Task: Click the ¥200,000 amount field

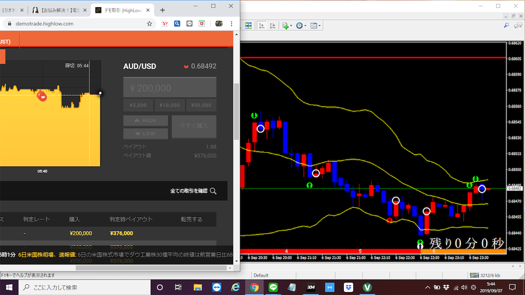Action: pos(170,88)
